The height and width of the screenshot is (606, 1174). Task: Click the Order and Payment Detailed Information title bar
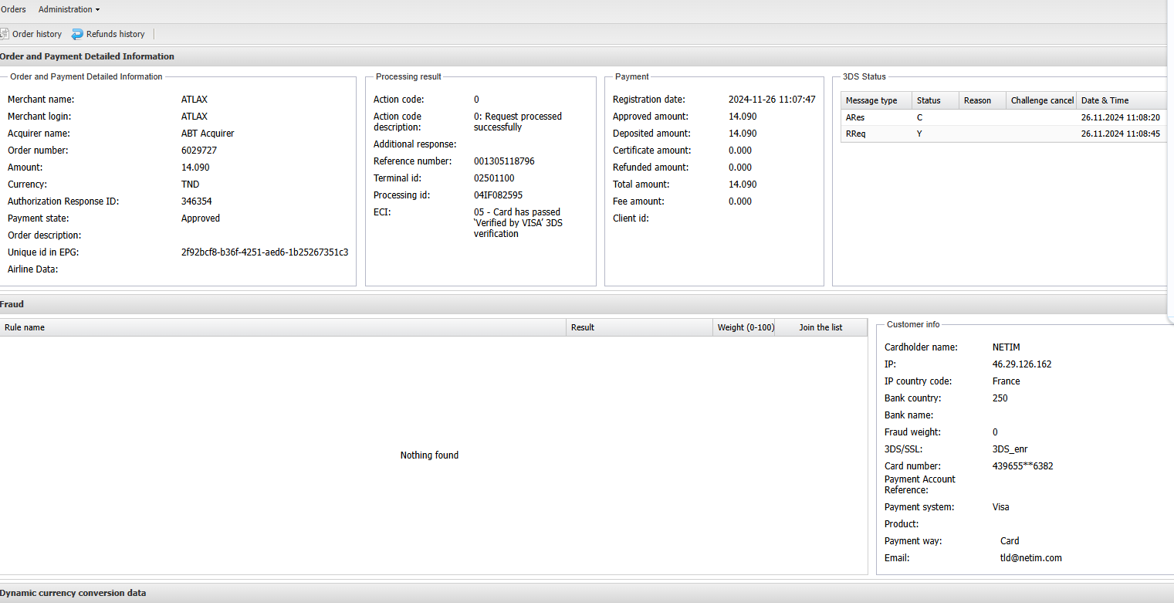click(87, 56)
